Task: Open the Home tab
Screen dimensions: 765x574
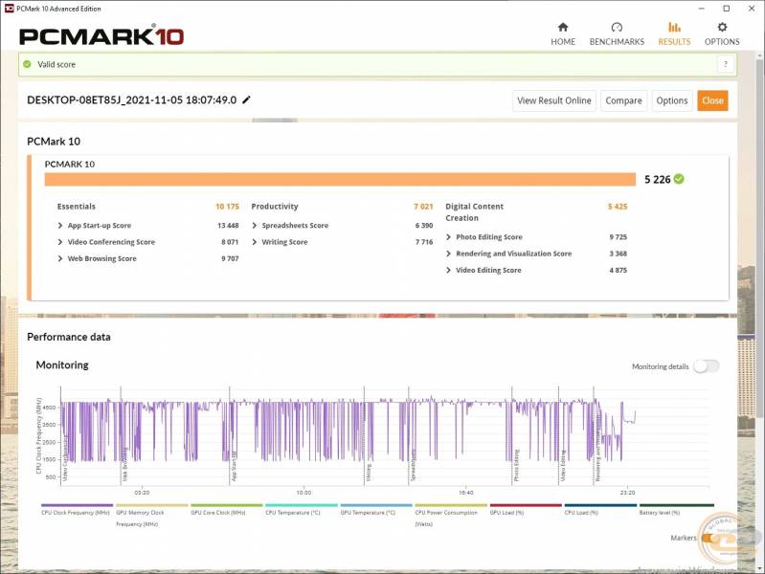Action: click(x=563, y=34)
